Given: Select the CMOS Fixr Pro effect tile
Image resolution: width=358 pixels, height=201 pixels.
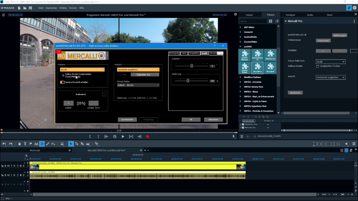Looking at the screenshot, I should [x=270, y=55].
